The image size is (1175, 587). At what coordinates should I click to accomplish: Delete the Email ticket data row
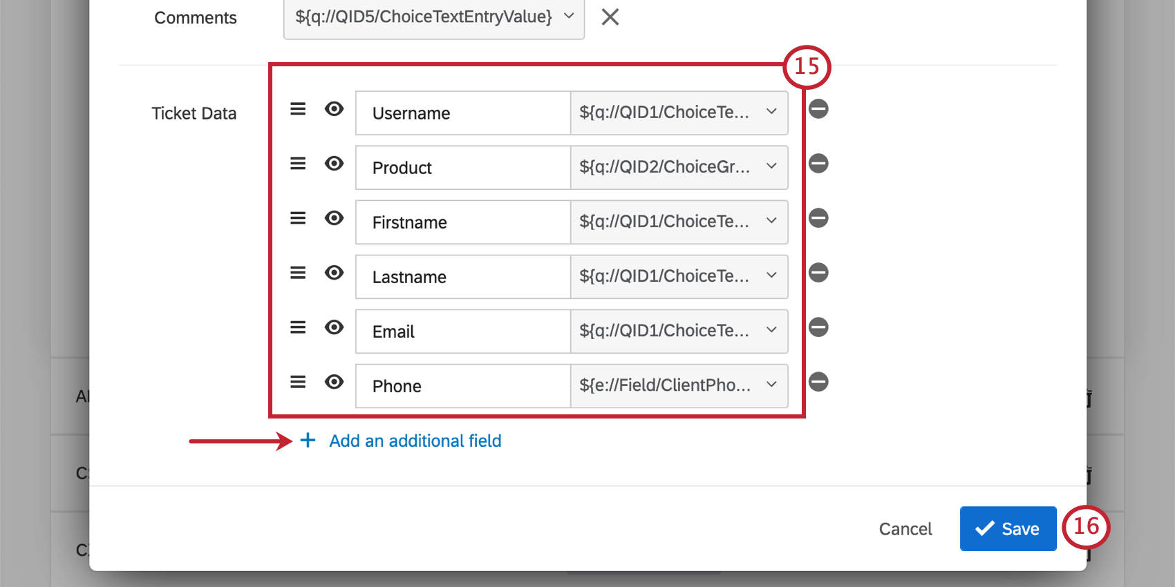click(818, 327)
